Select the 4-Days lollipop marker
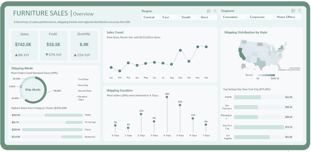Image resolution: width=311 pixels, height=152 pixels. click(x=167, y=97)
